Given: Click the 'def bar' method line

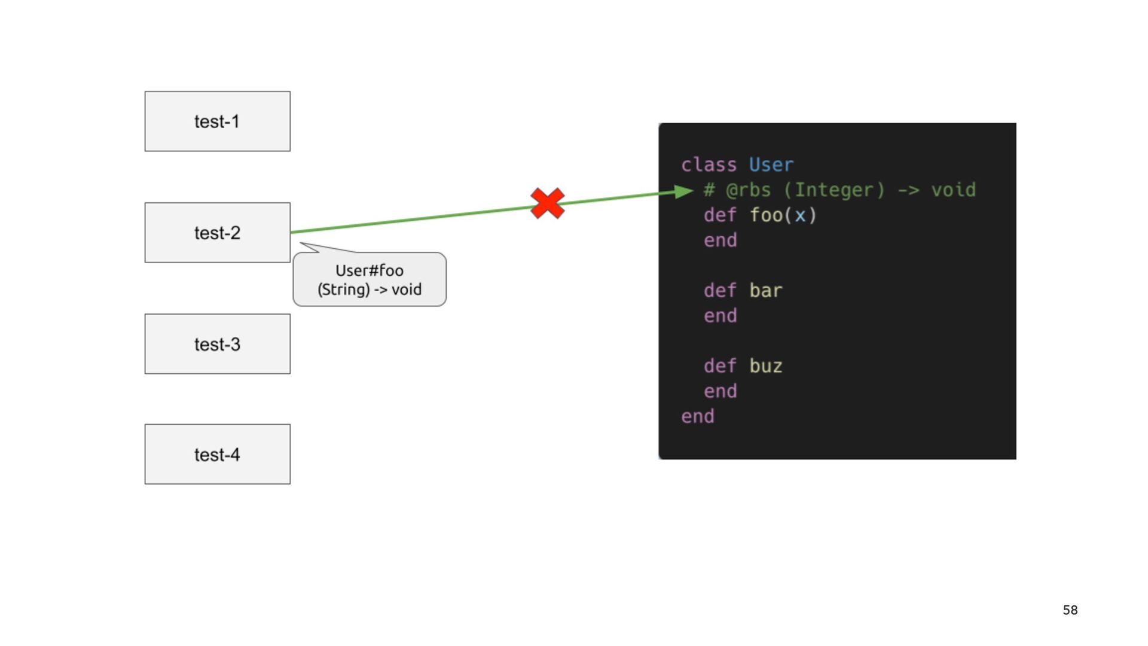Looking at the screenshot, I should [x=743, y=291].
